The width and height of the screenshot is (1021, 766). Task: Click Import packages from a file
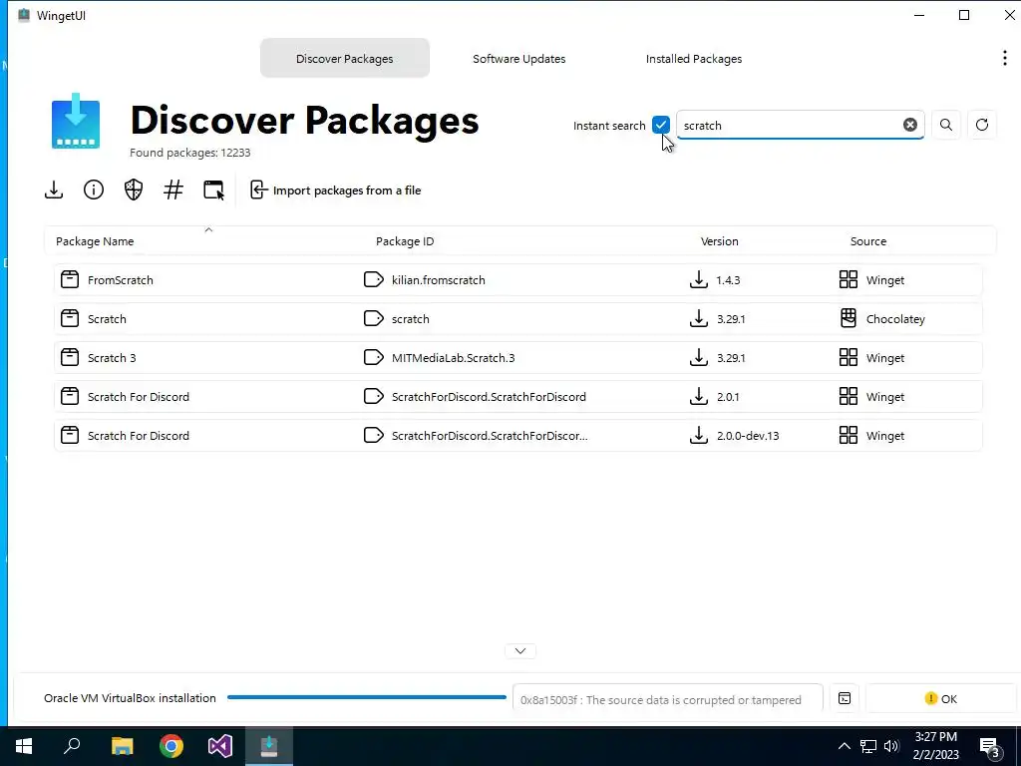point(335,191)
